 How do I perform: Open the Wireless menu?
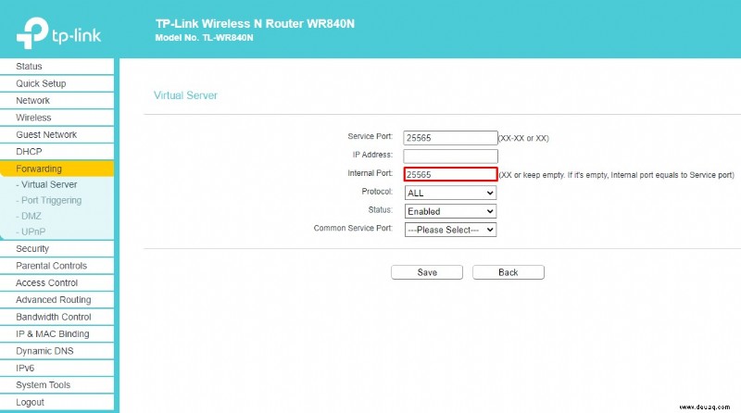pyautogui.click(x=57, y=118)
